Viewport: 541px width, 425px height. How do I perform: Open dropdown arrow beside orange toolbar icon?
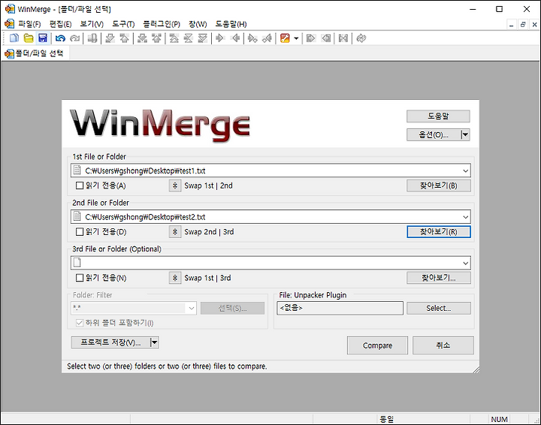(x=296, y=38)
